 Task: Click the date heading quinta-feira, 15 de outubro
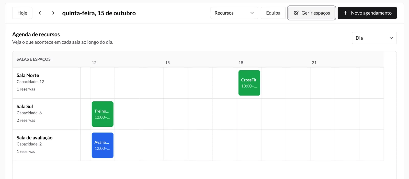[99, 13]
